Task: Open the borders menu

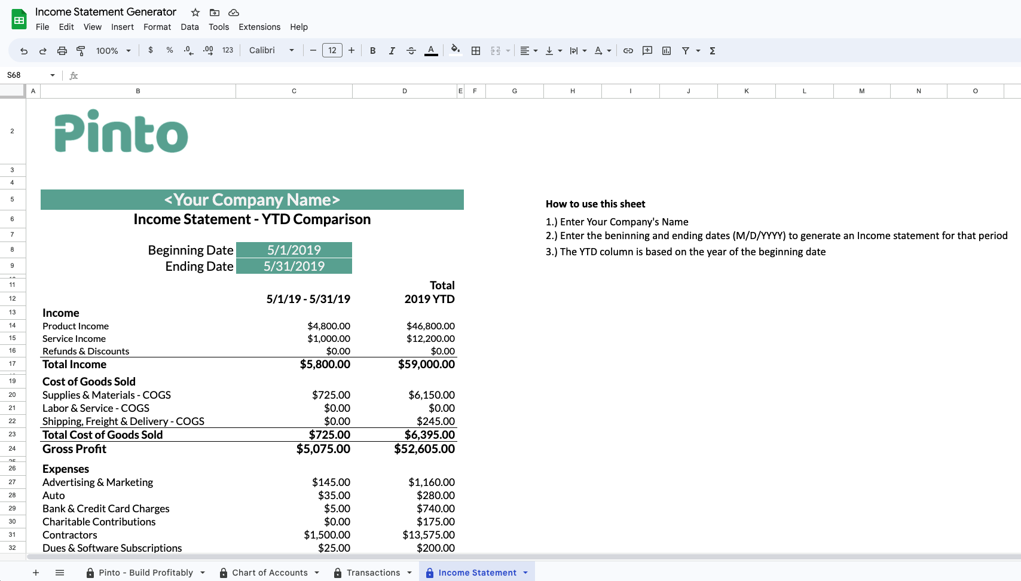Action: 476,50
